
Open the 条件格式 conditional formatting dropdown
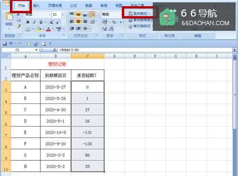[139, 14]
